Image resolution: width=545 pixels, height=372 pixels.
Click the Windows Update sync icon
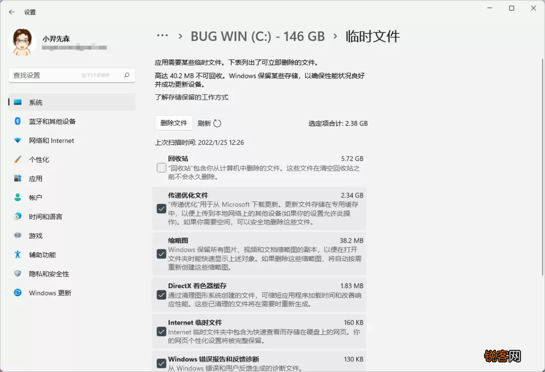(x=18, y=293)
